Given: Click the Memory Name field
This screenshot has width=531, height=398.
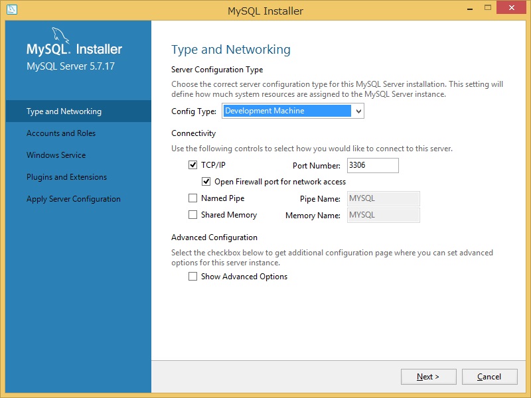Looking at the screenshot, I should point(384,215).
